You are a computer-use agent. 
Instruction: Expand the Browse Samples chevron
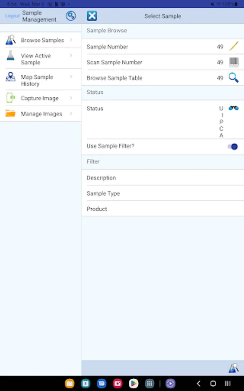click(71, 40)
